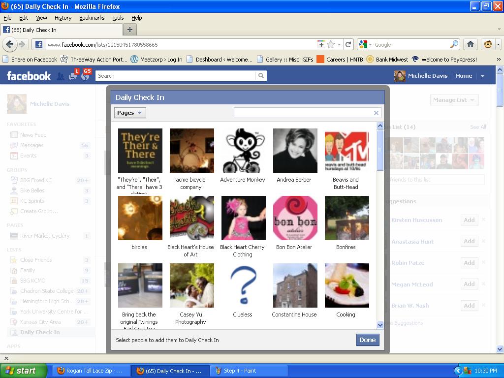Select the acme bicycle company page
Screen dimensions: 504x378
click(x=191, y=151)
